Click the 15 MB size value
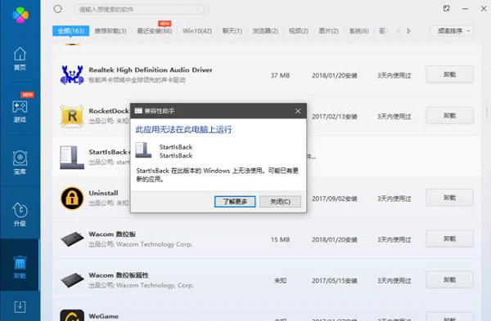 (x=280, y=240)
